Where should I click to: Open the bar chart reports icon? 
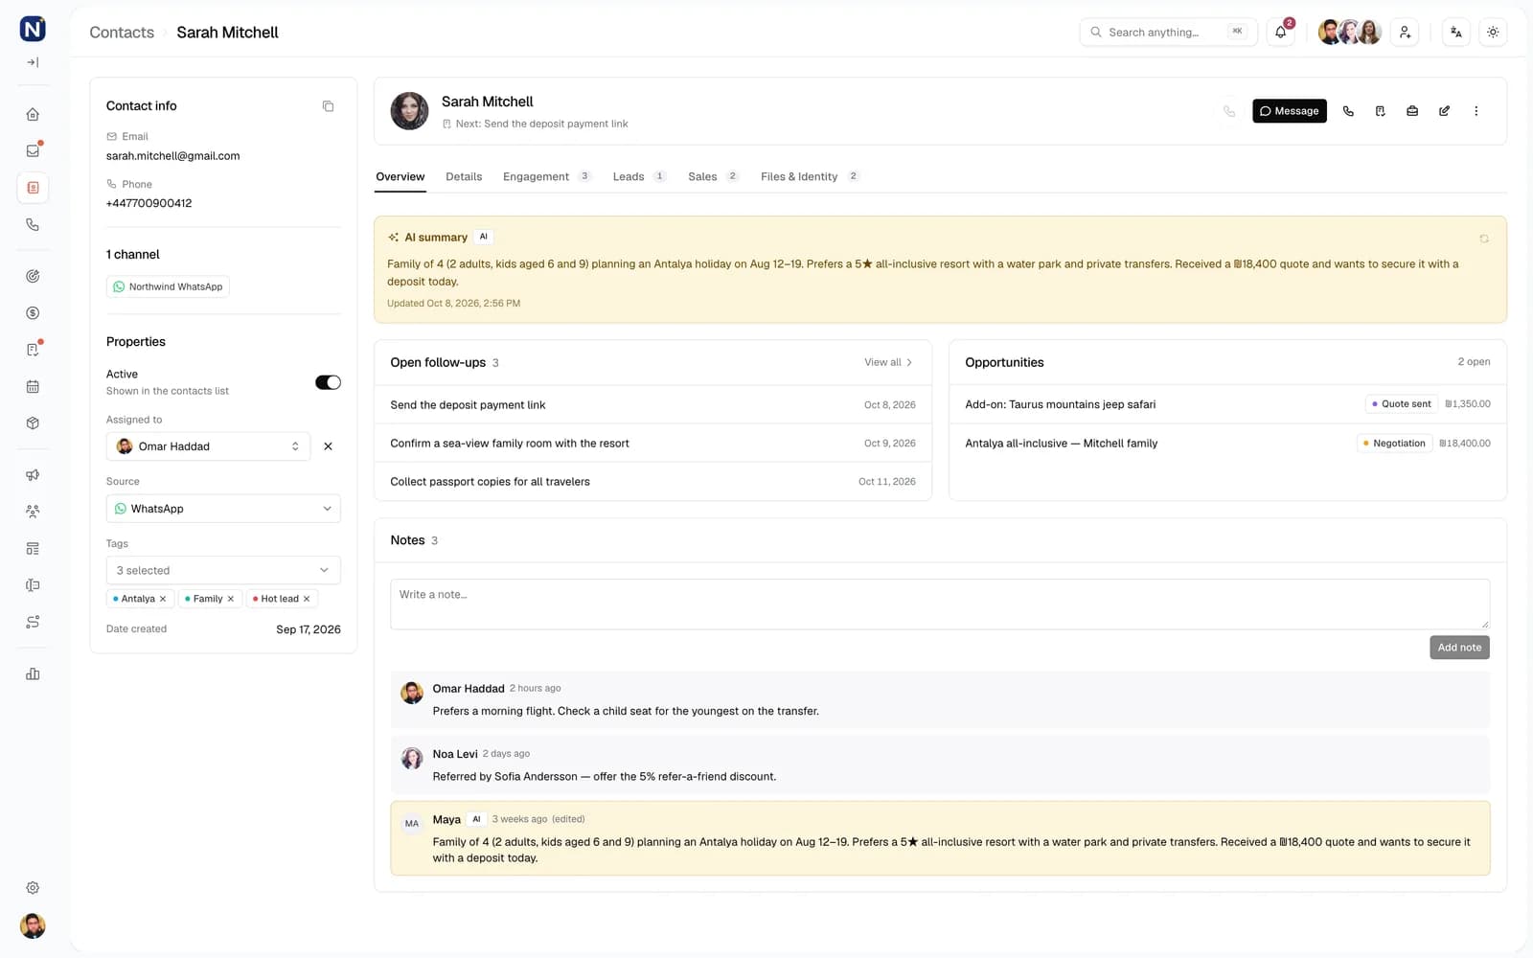click(33, 673)
